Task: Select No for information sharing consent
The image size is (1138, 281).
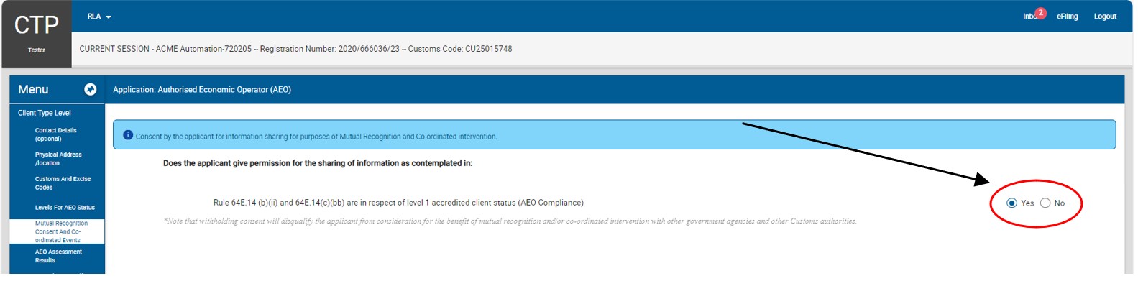Action: 1045,203
